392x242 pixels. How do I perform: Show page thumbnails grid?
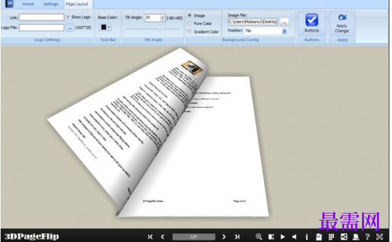click(x=331, y=237)
